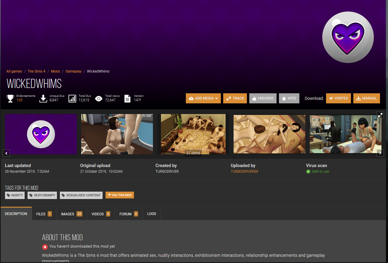
Task: Click the Endorsements trophy icon
Action: click(10, 98)
